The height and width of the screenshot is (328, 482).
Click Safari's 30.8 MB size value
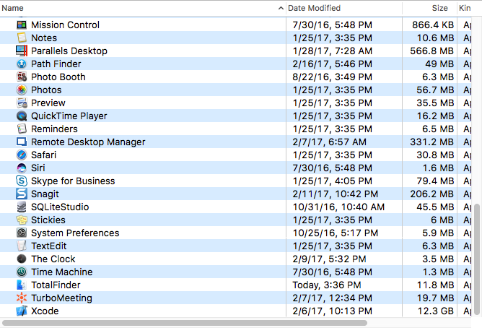435,155
